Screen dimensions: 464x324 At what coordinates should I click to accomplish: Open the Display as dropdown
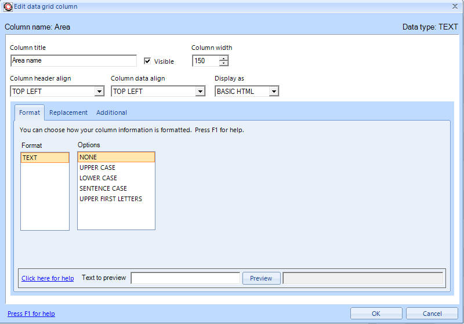[x=274, y=92]
